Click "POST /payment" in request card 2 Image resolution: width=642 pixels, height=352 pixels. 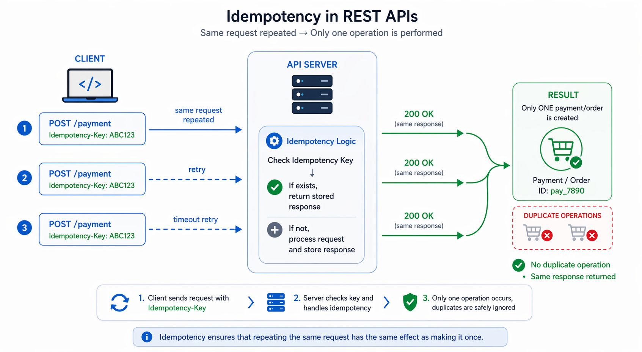pos(80,174)
